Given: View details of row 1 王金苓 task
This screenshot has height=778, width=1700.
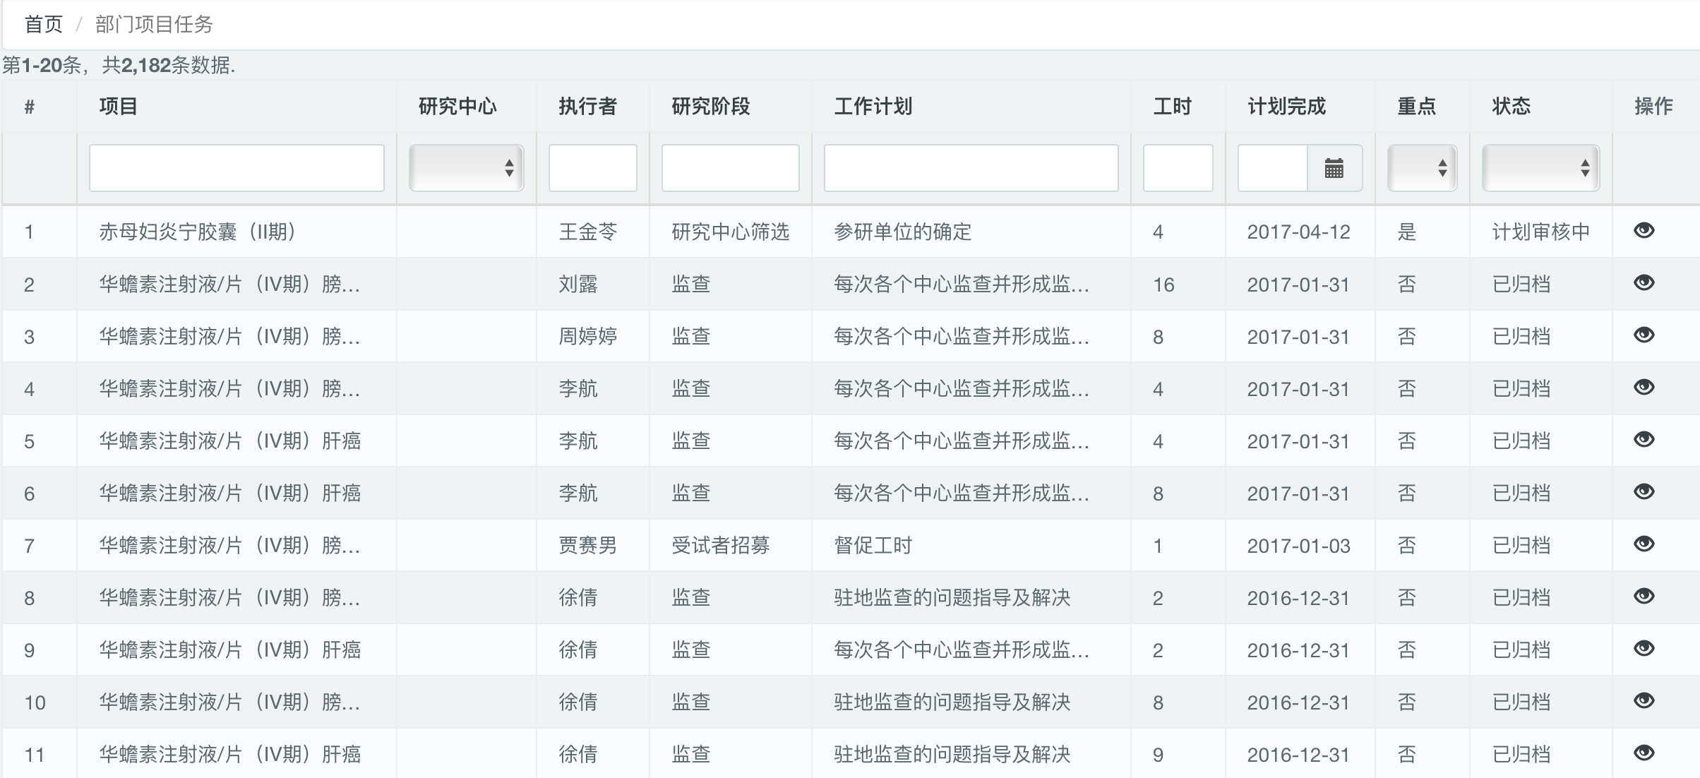Looking at the screenshot, I should click(1644, 230).
